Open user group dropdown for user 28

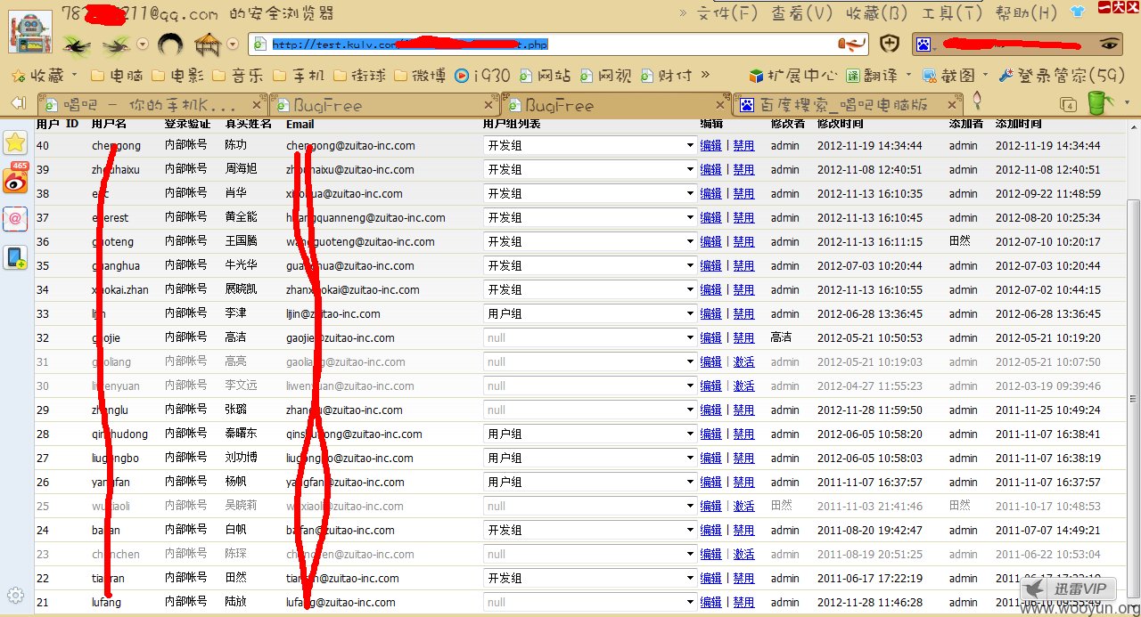coord(589,434)
